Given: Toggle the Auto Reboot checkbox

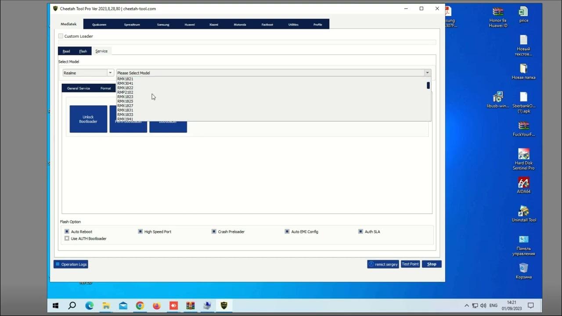Looking at the screenshot, I should [x=67, y=231].
